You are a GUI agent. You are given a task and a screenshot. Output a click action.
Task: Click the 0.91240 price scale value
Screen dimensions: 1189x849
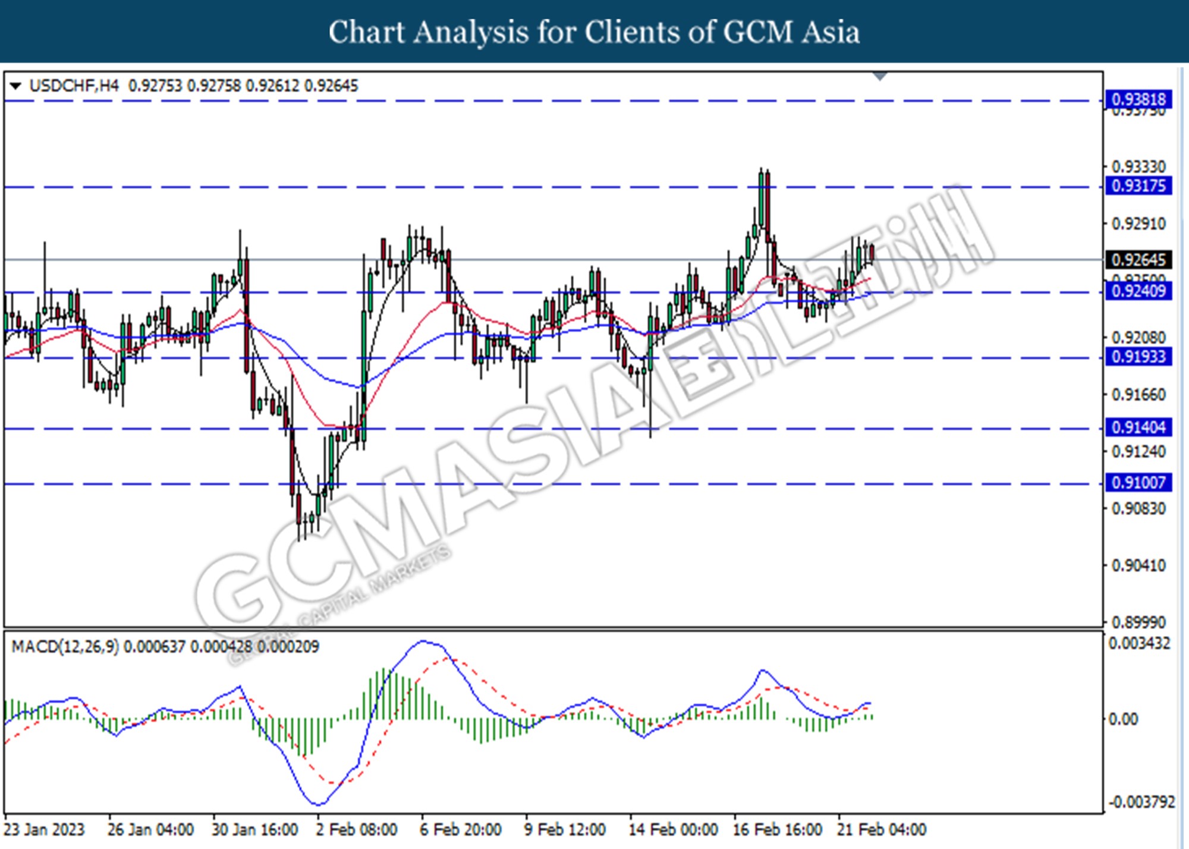(1138, 451)
